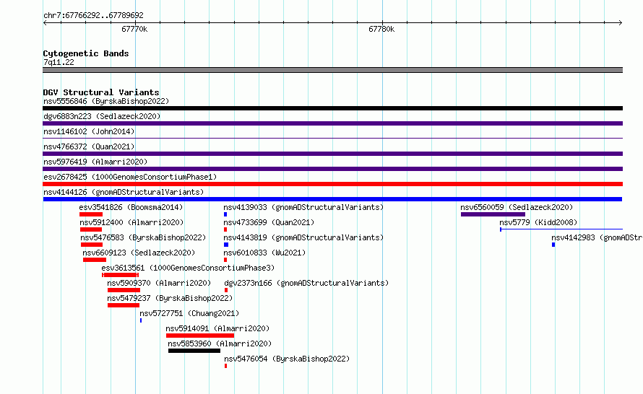Screen dimensions: 643x394
Task: Select the purple nsv6560059 variant bar
Action: pyautogui.click(x=493, y=214)
